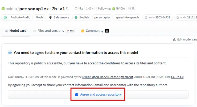Image resolution: width=197 pixels, height=107 pixels.
Task: Open the NVIDIA Open Model License Agreement link
Action: (108, 77)
